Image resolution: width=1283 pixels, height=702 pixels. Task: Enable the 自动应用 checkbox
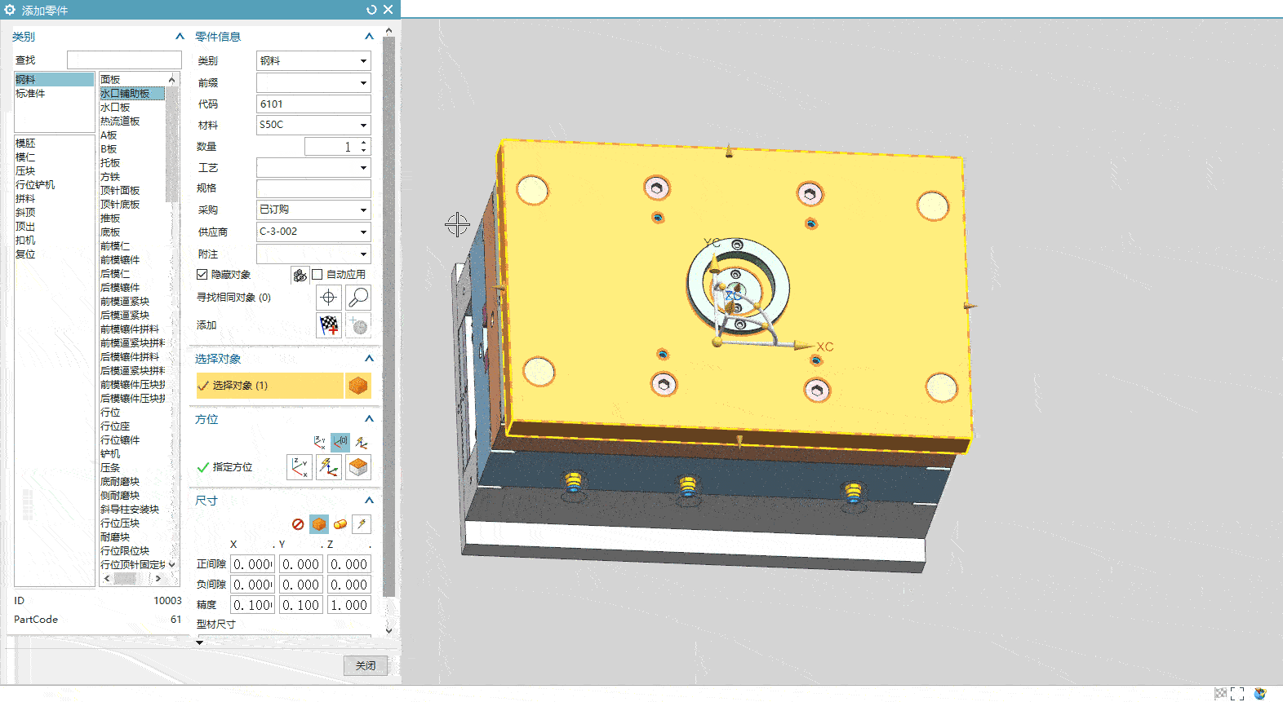coord(317,275)
